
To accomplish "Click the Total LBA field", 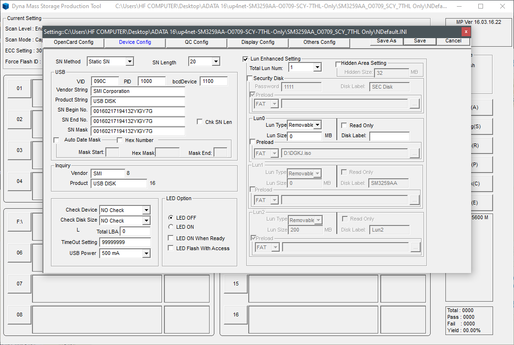I will 135,231.
